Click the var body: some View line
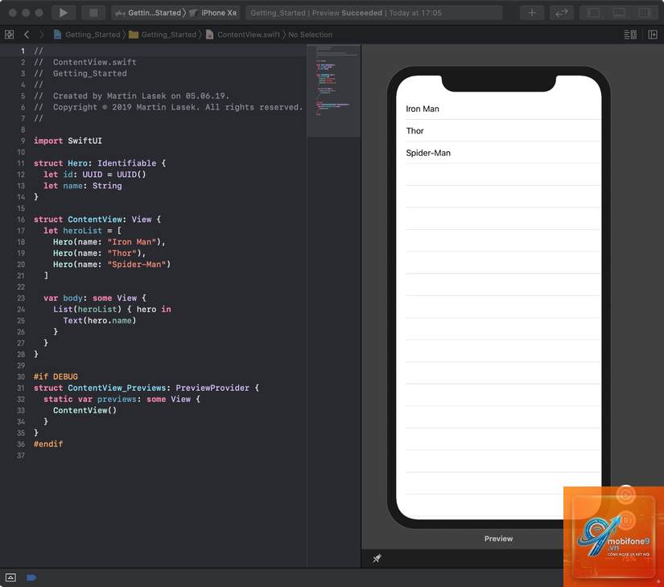 tap(95, 298)
